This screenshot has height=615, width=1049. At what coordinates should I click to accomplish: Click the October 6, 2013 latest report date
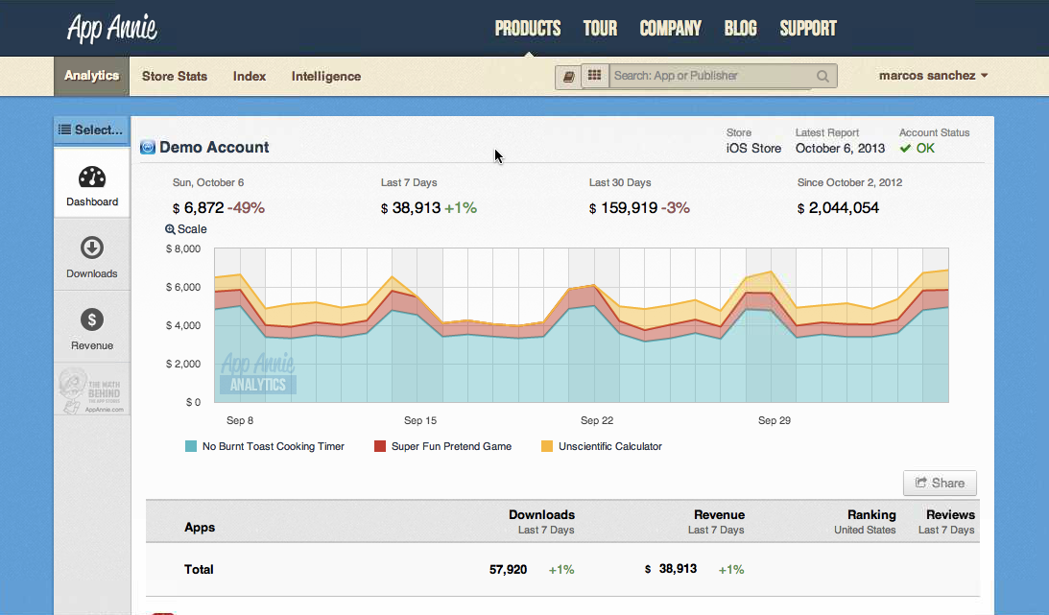tap(840, 149)
